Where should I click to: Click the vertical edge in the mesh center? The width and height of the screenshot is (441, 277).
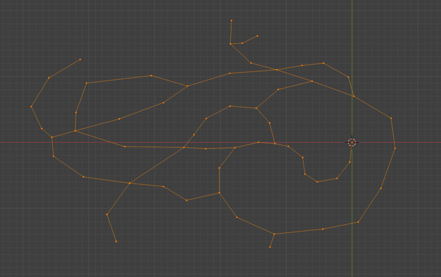click(219, 180)
